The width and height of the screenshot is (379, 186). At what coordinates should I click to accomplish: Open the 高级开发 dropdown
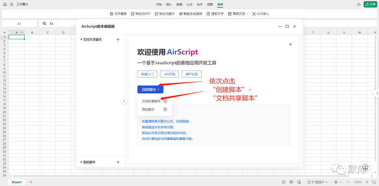click(238, 14)
